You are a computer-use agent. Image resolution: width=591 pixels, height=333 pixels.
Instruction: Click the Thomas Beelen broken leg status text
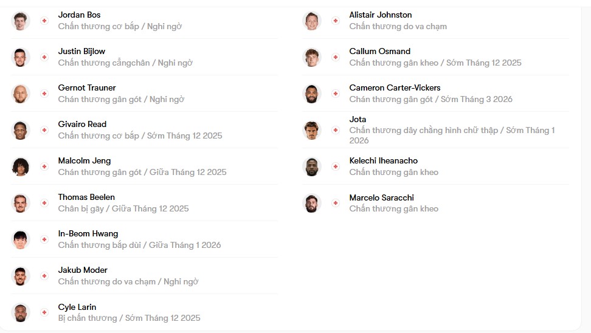pyautogui.click(x=123, y=208)
